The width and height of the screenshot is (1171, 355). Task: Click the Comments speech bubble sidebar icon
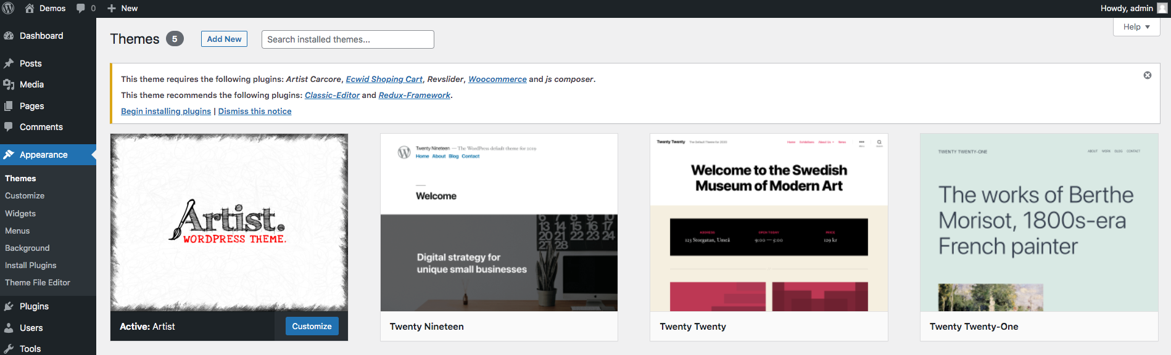point(9,127)
